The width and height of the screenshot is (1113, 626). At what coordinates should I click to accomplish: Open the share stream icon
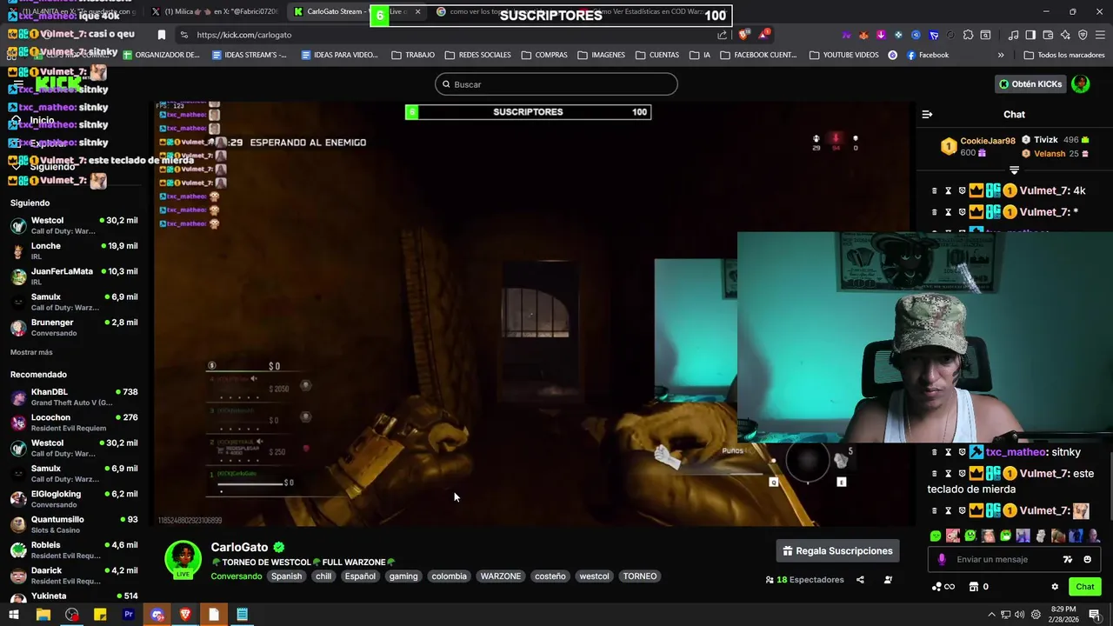(x=860, y=580)
